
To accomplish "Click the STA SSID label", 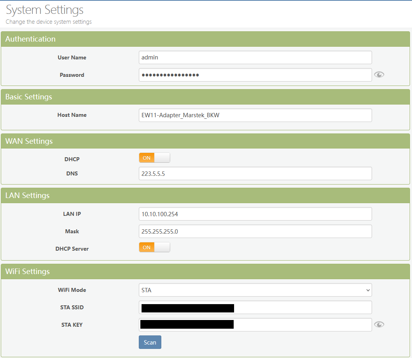I will (x=72, y=307).
